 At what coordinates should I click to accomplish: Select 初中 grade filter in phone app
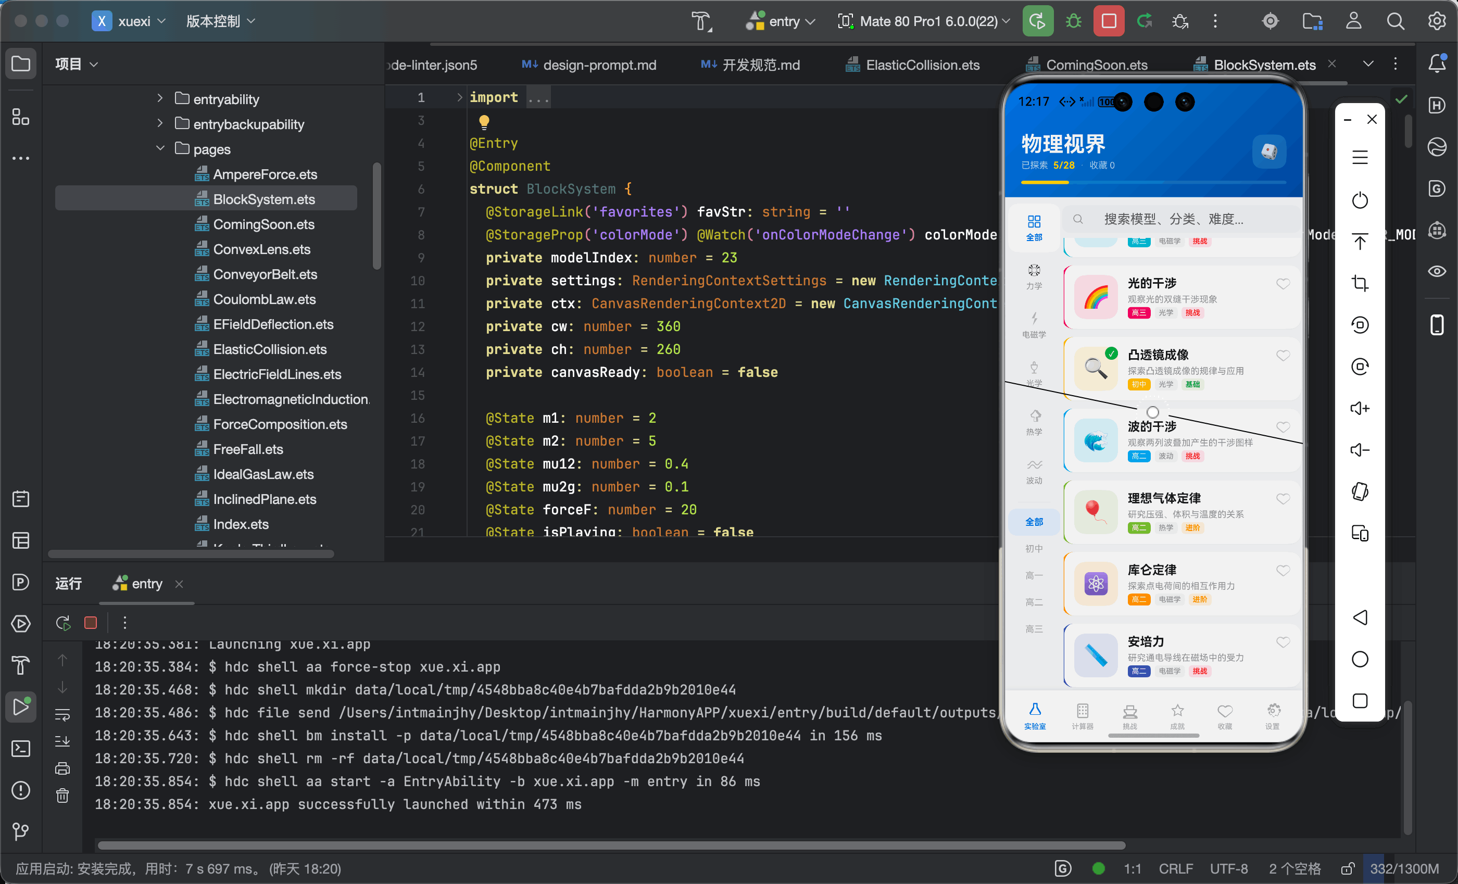(1034, 549)
